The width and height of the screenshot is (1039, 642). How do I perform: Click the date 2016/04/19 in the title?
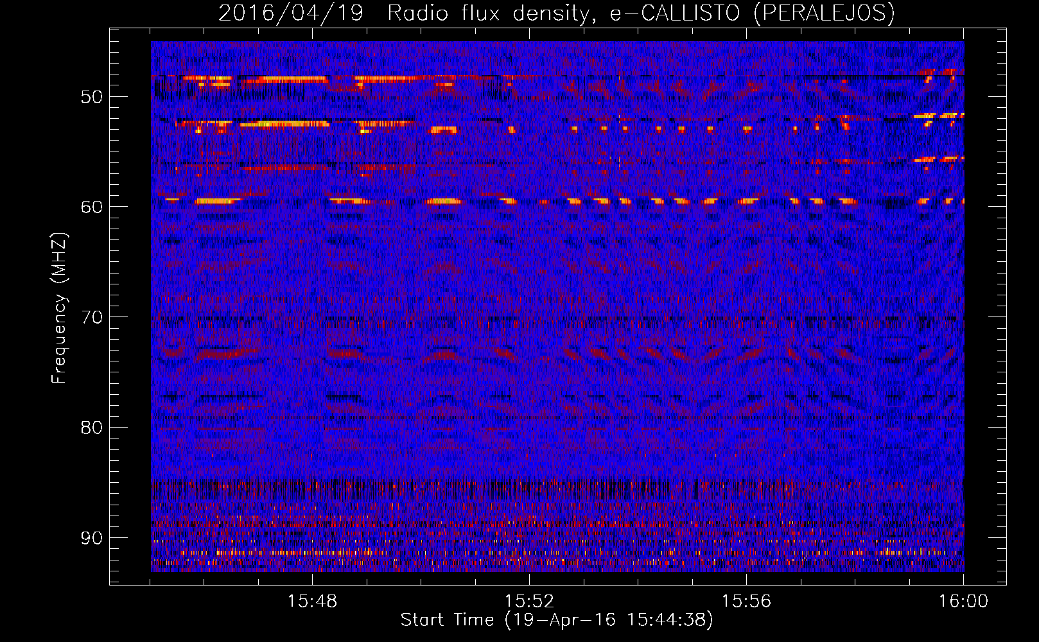tap(291, 13)
